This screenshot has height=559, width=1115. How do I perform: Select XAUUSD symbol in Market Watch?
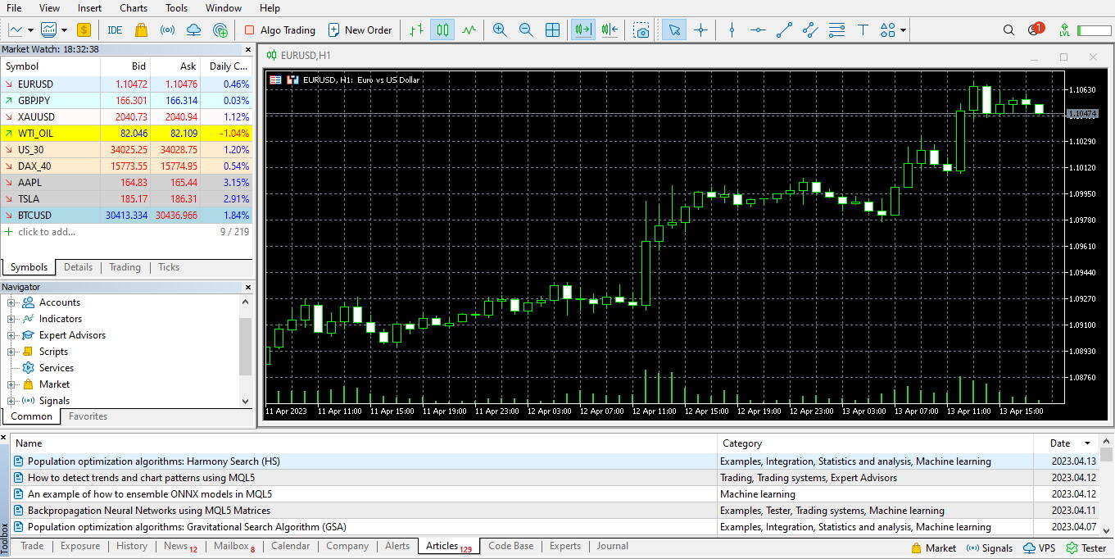click(x=127, y=116)
